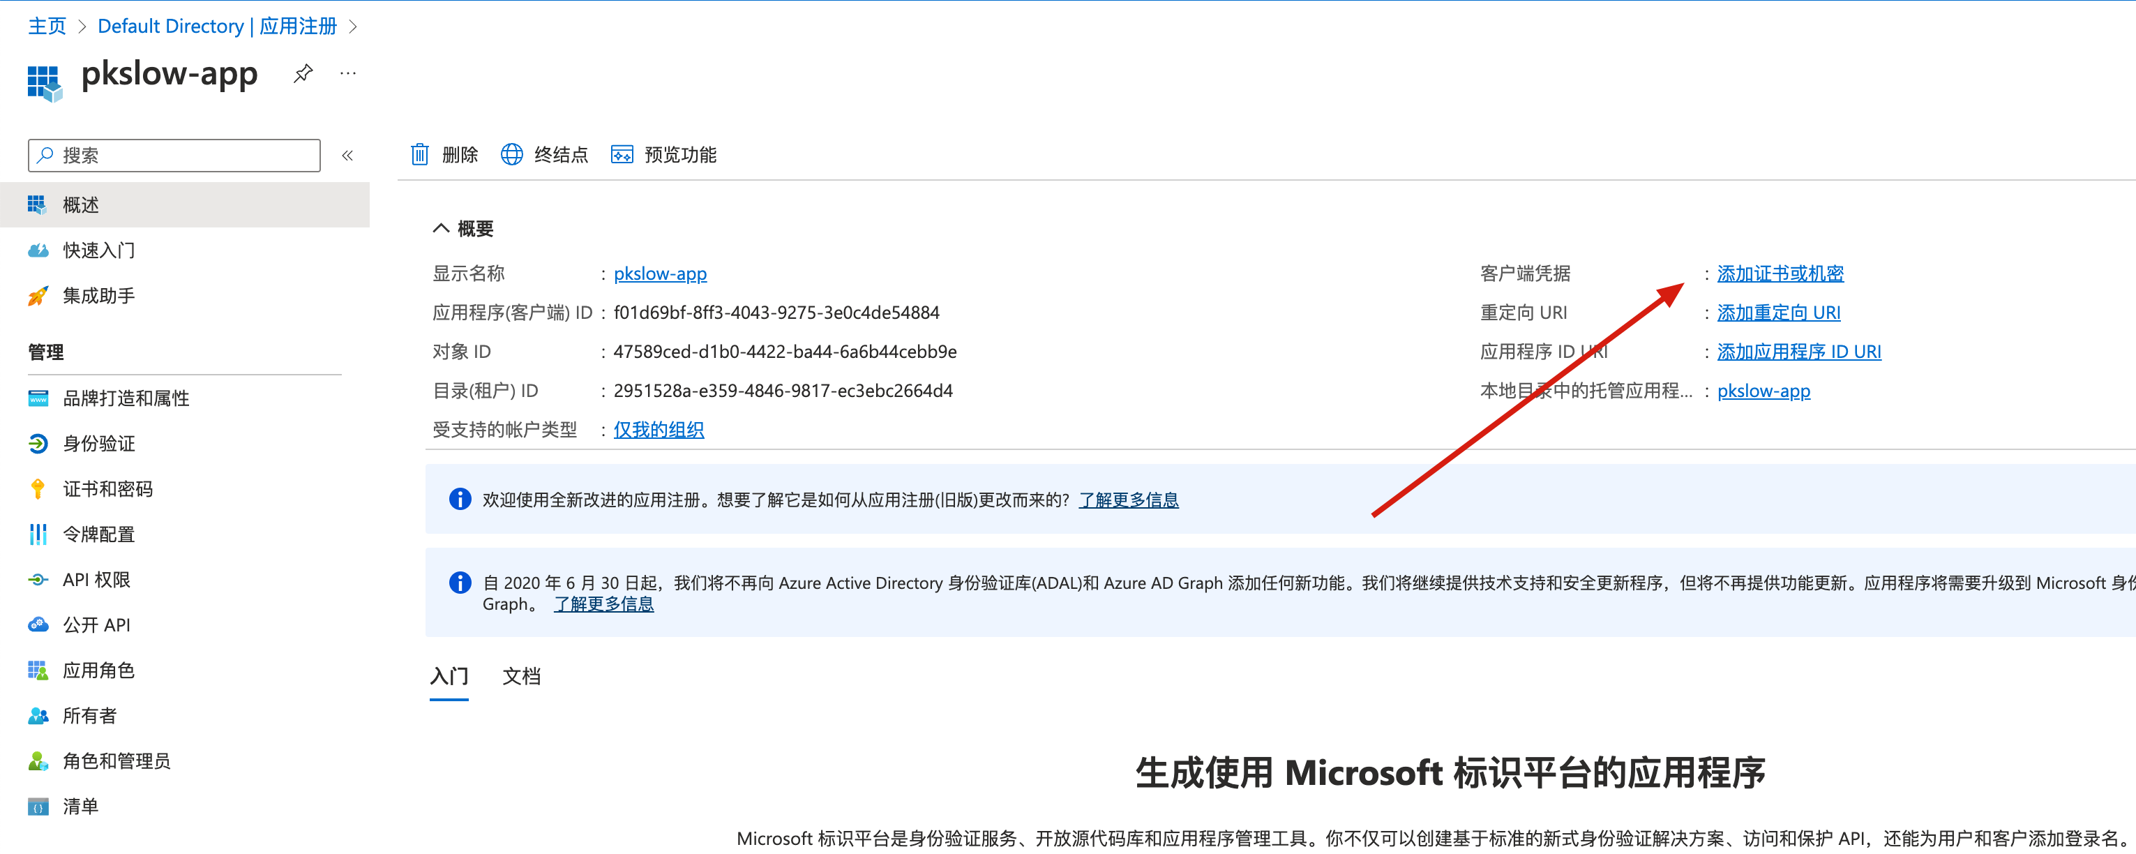The image size is (2136, 854).
Task: Click 添加证书或机密 link
Action: tap(1780, 274)
